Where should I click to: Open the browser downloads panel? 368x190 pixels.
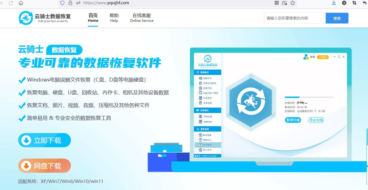pyautogui.click(x=334, y=3)
